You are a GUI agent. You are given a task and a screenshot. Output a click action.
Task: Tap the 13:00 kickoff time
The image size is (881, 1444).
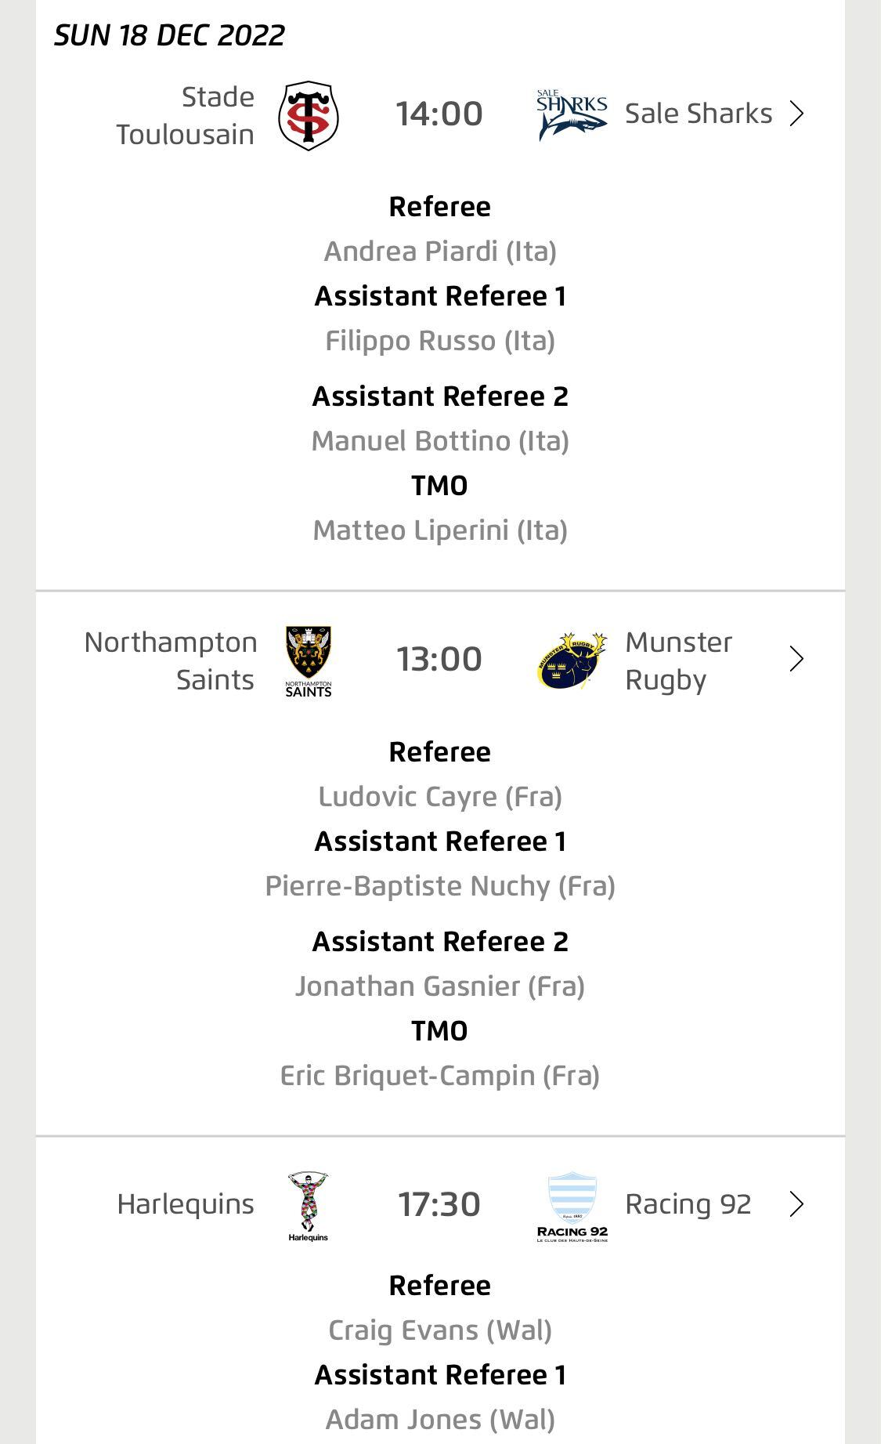click(x=439, y=660)
